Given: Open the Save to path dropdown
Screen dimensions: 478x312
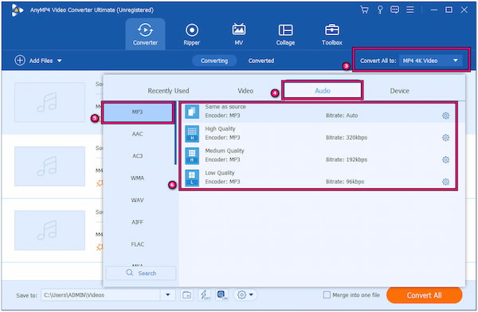Looking at the screenshot, I should [x=167, y=295].
